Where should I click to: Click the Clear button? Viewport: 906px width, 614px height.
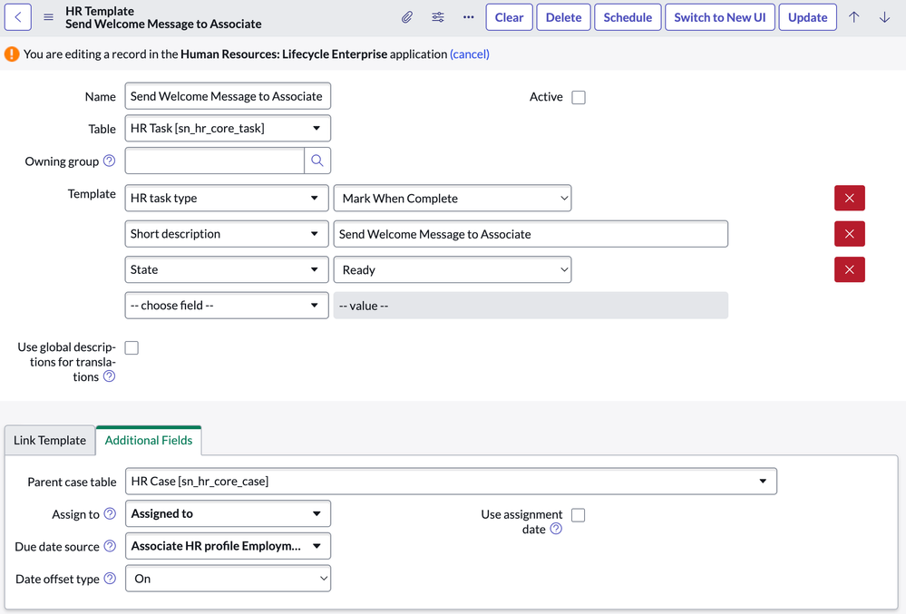509,17
